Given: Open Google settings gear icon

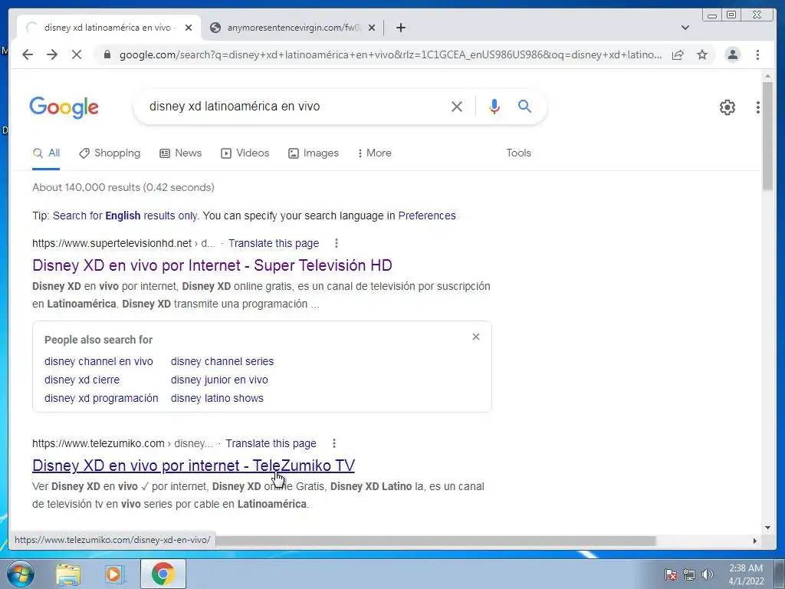Looking at the screenshot, I should pyautogui.click(x=727, y=107).
